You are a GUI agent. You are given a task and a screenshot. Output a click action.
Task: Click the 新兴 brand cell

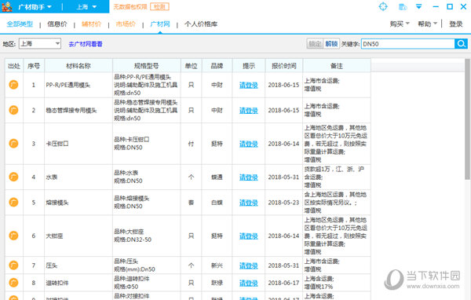217,265
